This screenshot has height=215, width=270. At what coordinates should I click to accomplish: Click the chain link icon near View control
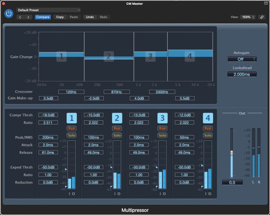click(262, 17)
